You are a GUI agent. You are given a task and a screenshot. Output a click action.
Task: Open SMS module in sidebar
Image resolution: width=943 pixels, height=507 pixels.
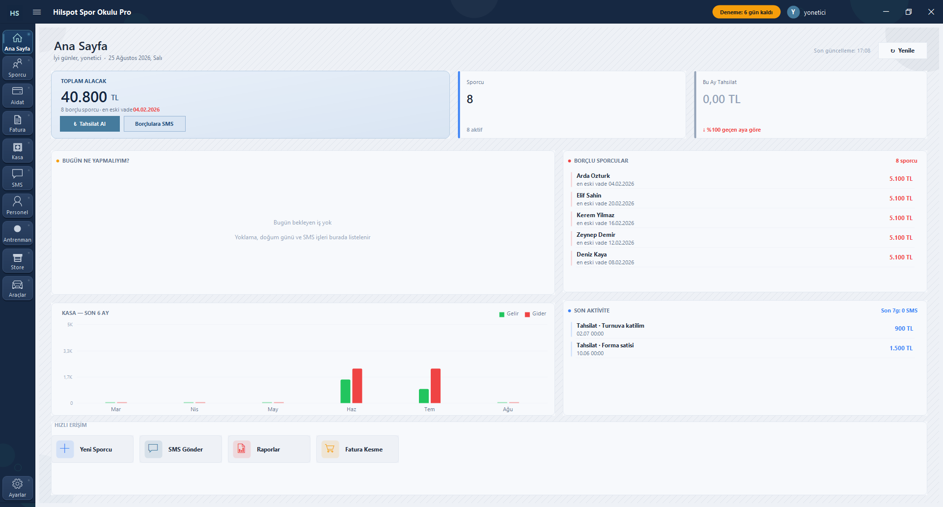click(18, 178)
